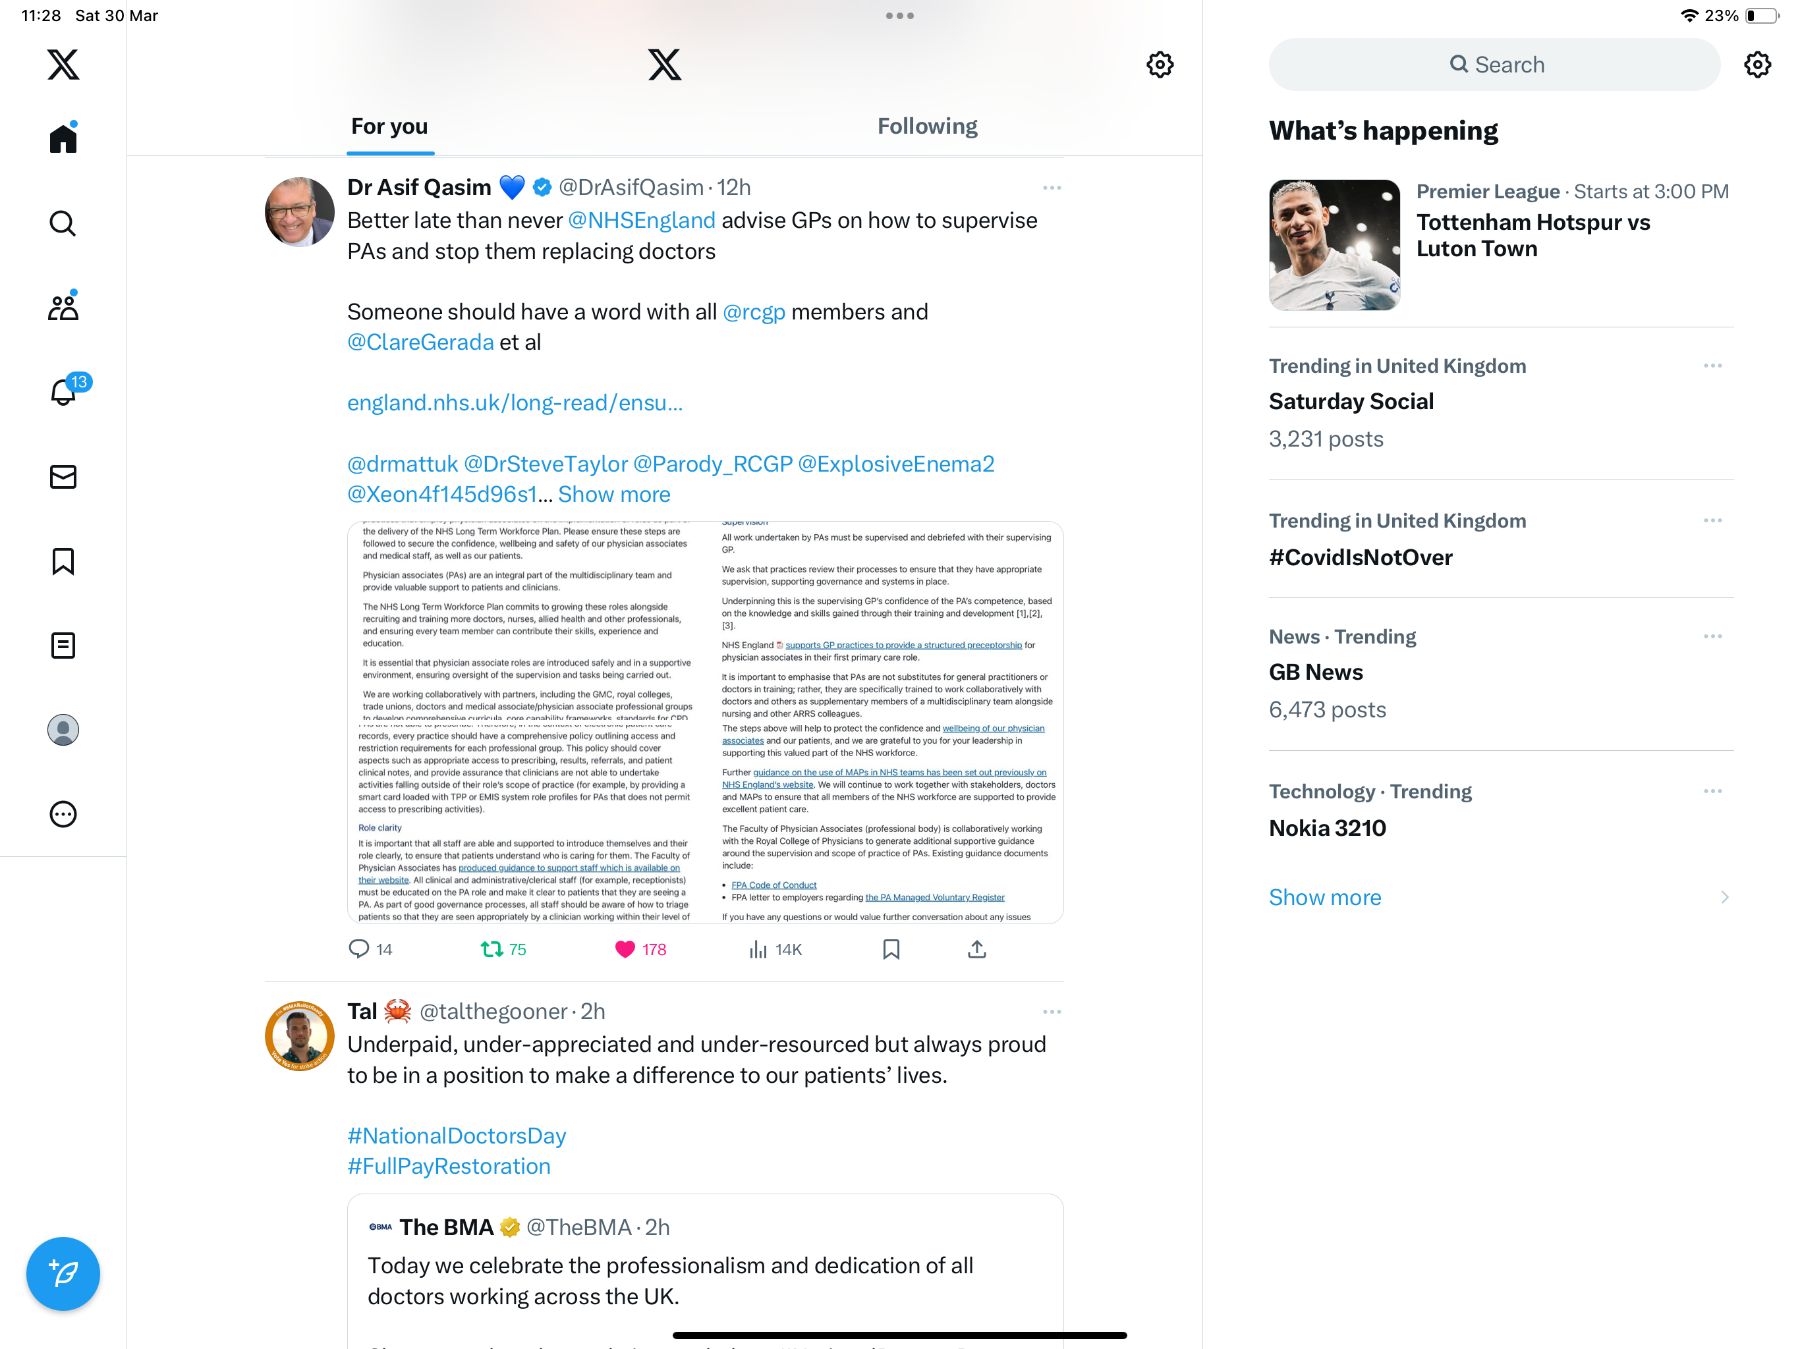
Task: Click the Search input field
Action: pos(1494,65)
